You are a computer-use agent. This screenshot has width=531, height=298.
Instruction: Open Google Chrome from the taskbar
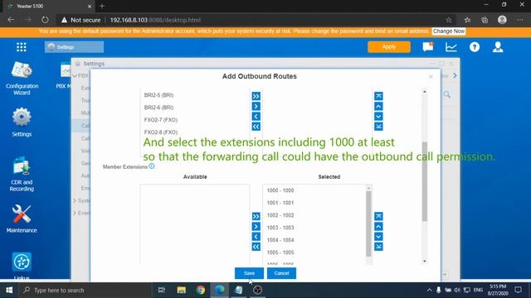[x=200, y=291]
